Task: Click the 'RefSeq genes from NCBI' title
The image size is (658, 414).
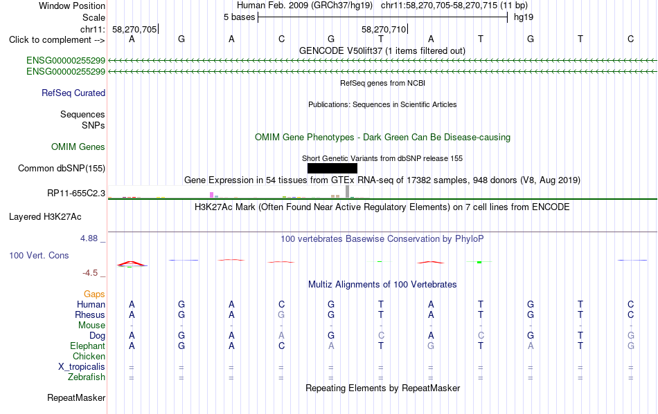Action: pos(383,84)
